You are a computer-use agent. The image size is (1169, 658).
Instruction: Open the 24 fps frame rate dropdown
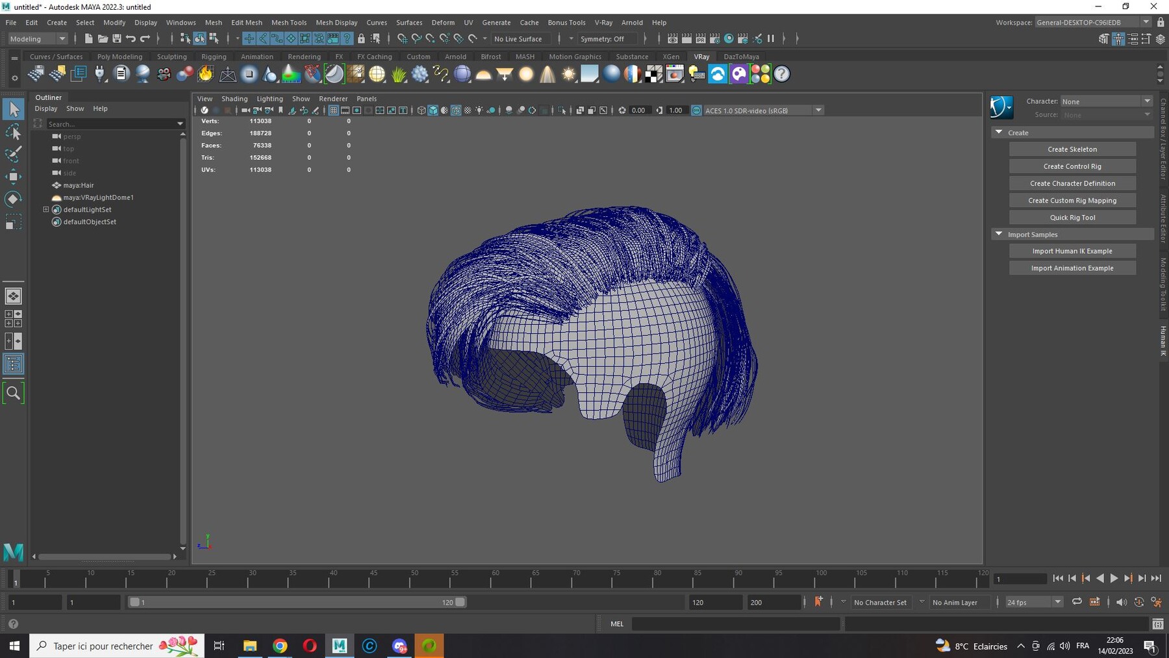click(1033, 602)
